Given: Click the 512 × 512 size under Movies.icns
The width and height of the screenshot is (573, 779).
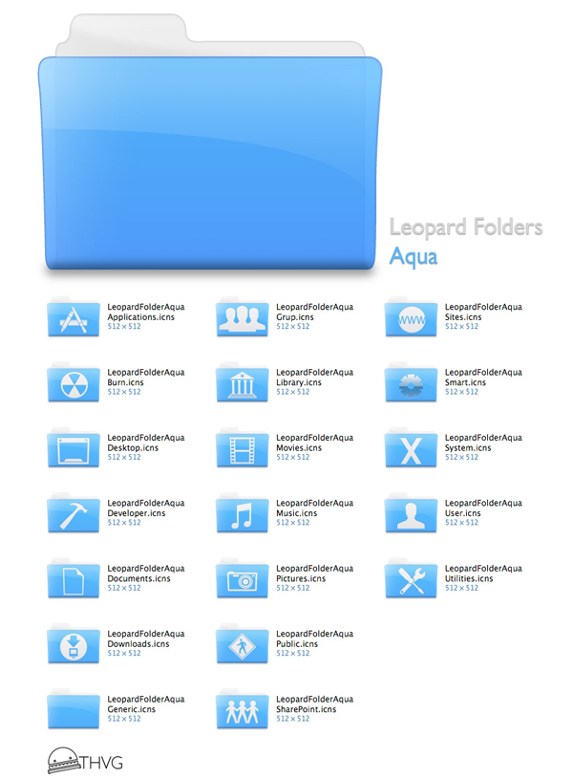Looking at the screenshot, I should (x=293, y=457).
